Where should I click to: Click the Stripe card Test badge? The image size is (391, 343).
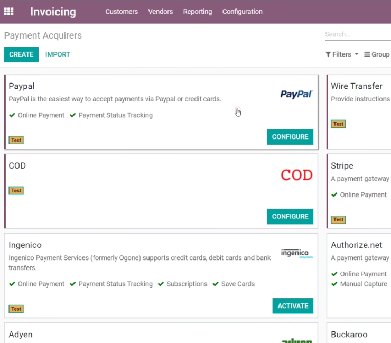click(x=338, y=220)
